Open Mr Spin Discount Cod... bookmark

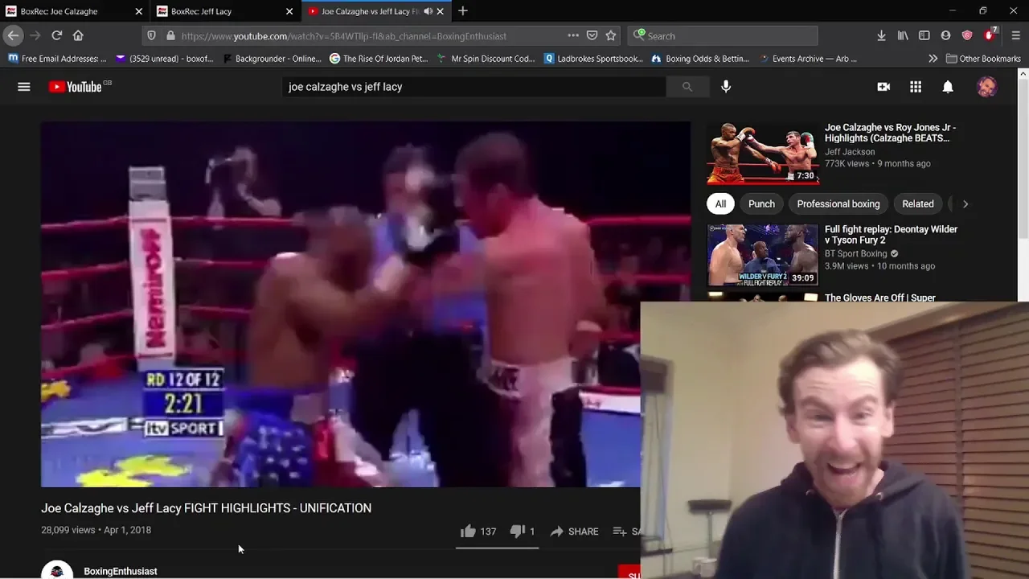[486, 59]
